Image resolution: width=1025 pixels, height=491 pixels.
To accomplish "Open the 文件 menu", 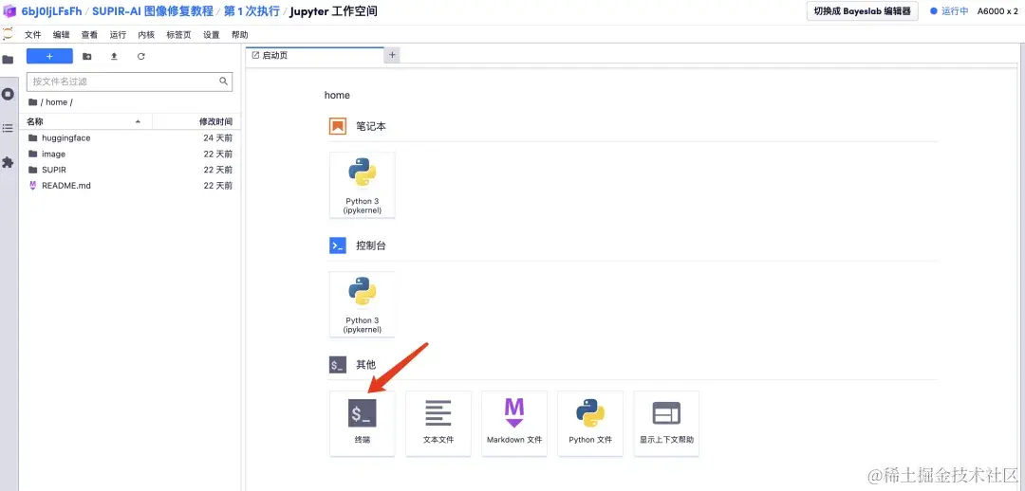I will point(32,35).
